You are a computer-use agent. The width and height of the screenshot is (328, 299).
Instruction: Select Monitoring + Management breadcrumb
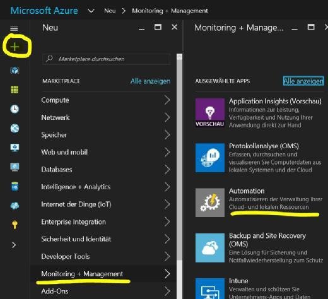coord(170,11)
